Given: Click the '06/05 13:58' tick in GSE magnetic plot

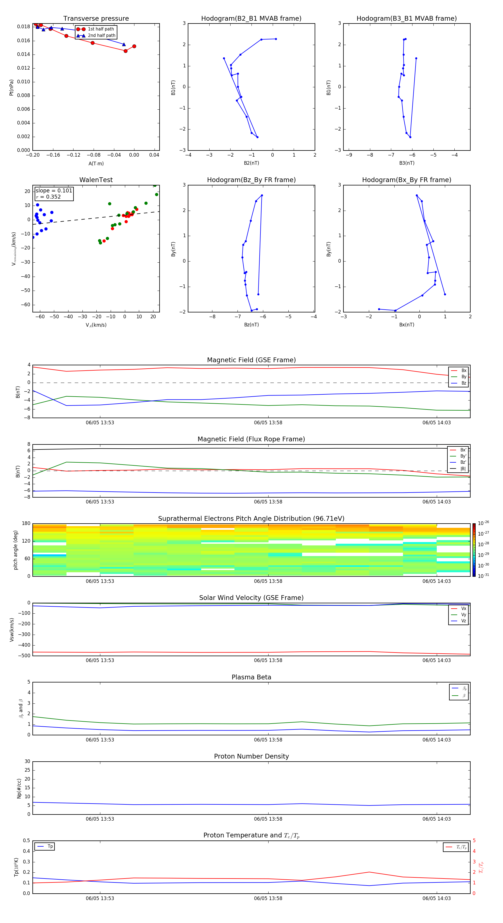Looking at the screenshot, I should [x=268, y=423].
